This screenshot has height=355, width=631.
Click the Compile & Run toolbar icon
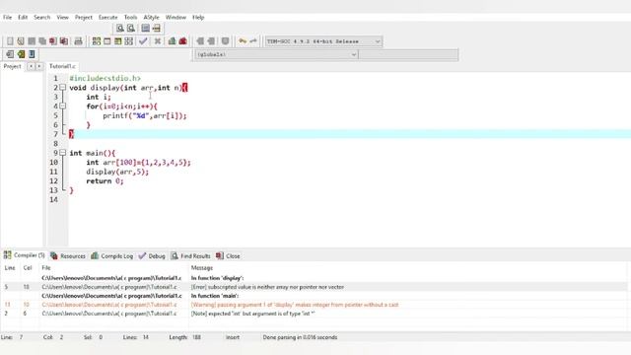click(x=118, y=41)
